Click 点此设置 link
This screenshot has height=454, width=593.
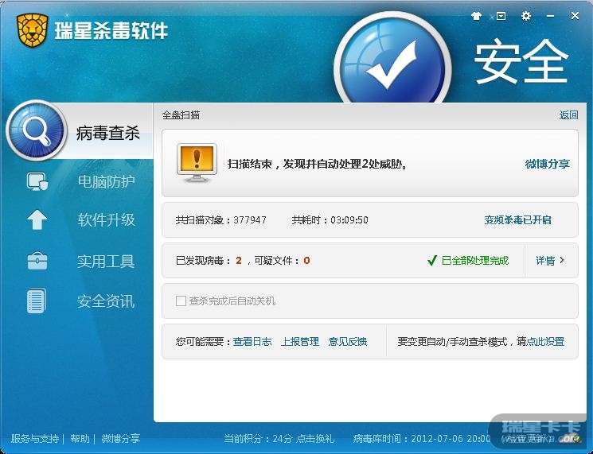coord(545,341)
